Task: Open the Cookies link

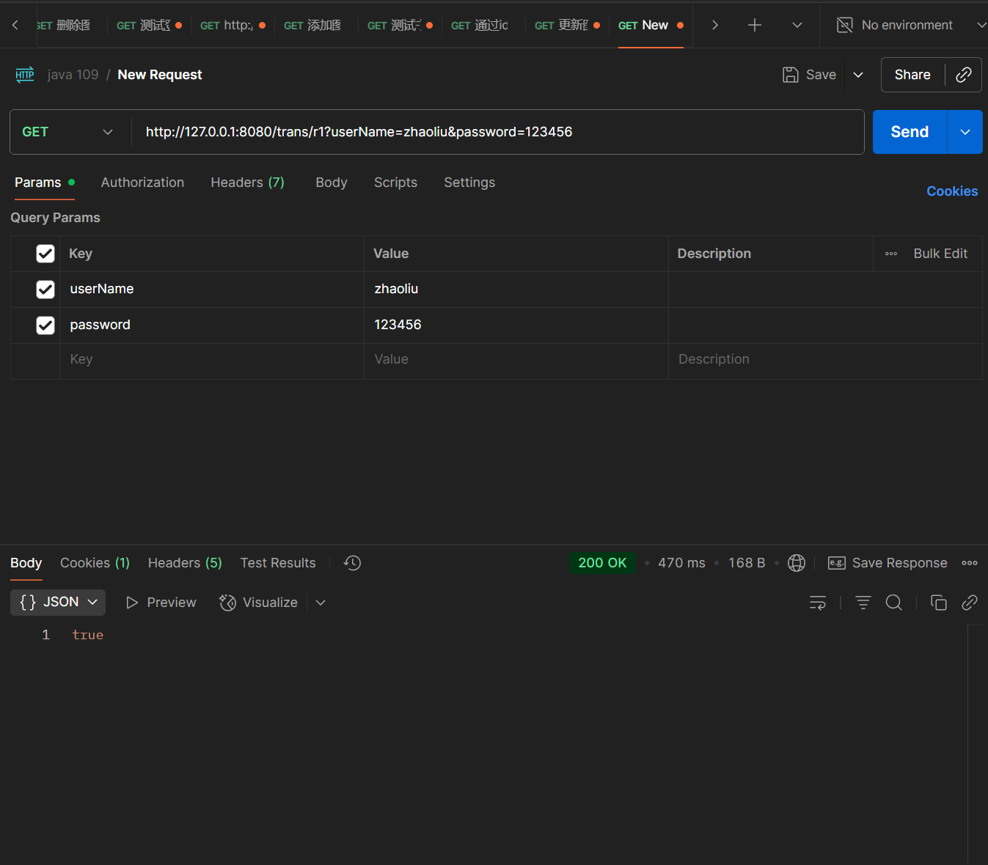Action: 952,191
